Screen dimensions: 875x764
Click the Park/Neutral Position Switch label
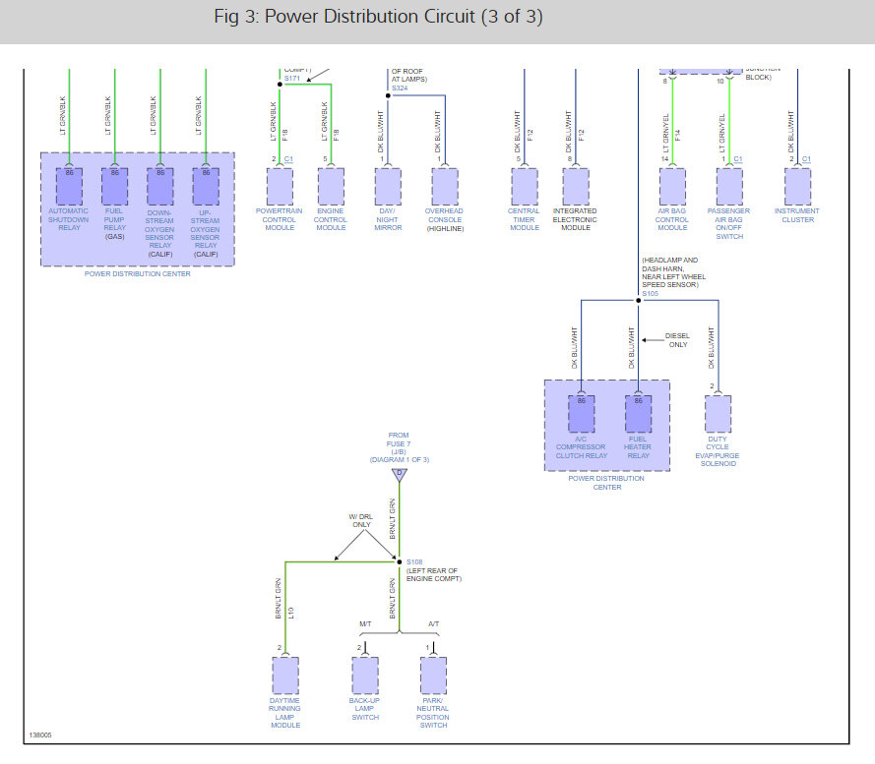pyautogui.click(x=433, y=713)
